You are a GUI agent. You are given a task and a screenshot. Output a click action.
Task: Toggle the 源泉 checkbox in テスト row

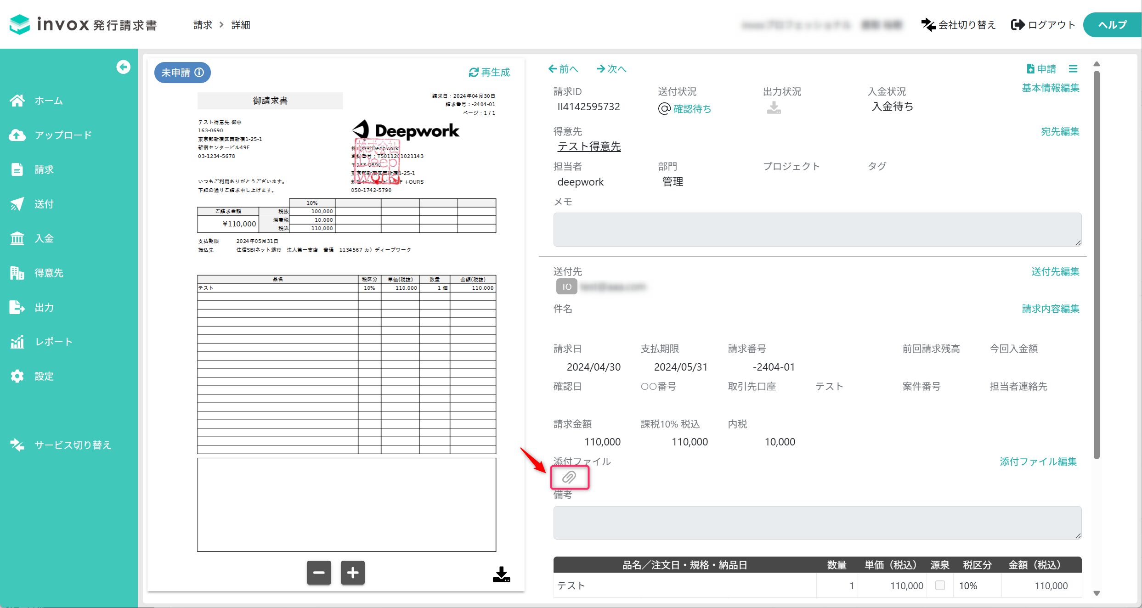tap(940, 585)
